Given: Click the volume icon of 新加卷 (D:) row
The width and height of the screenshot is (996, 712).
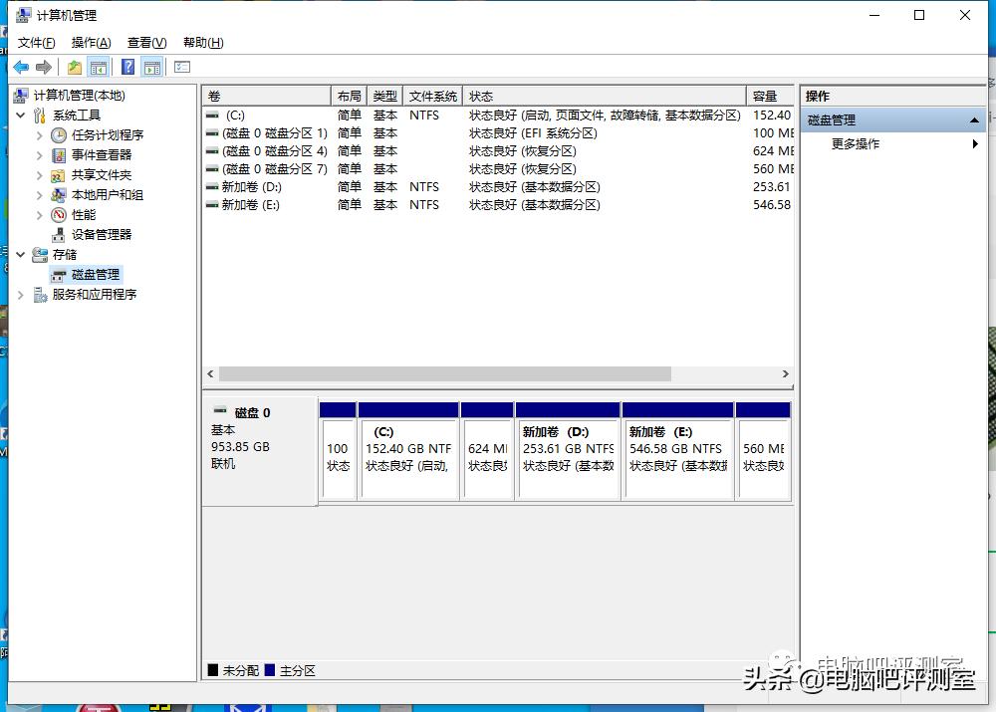Looking at the screenshot, I should (212, 187).
